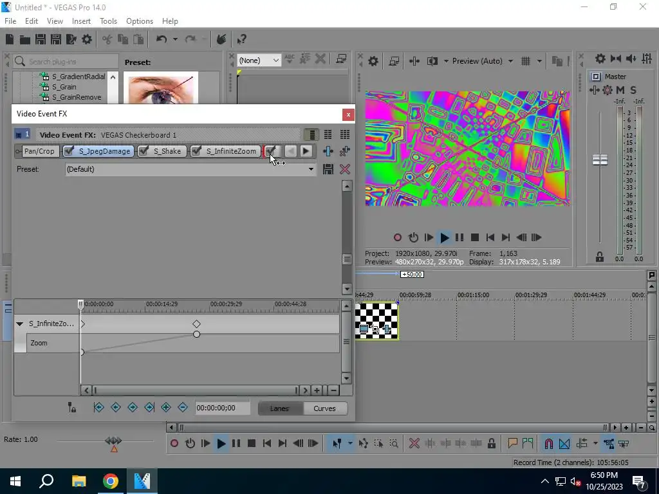The image size is (659, 494).
Task: Select the Zoom curve keyframe point
Action: pyautogui.click(x=196, y=334)
